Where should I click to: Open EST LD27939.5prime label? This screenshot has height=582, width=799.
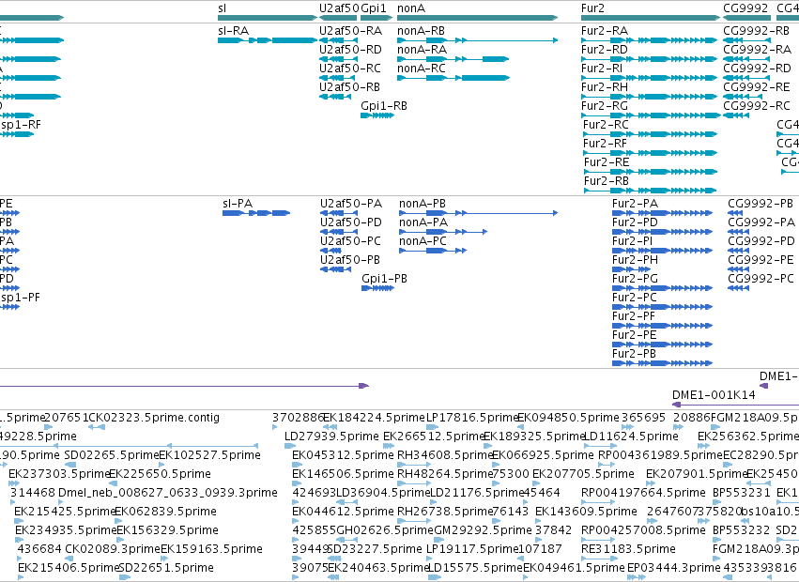[331, 436]
